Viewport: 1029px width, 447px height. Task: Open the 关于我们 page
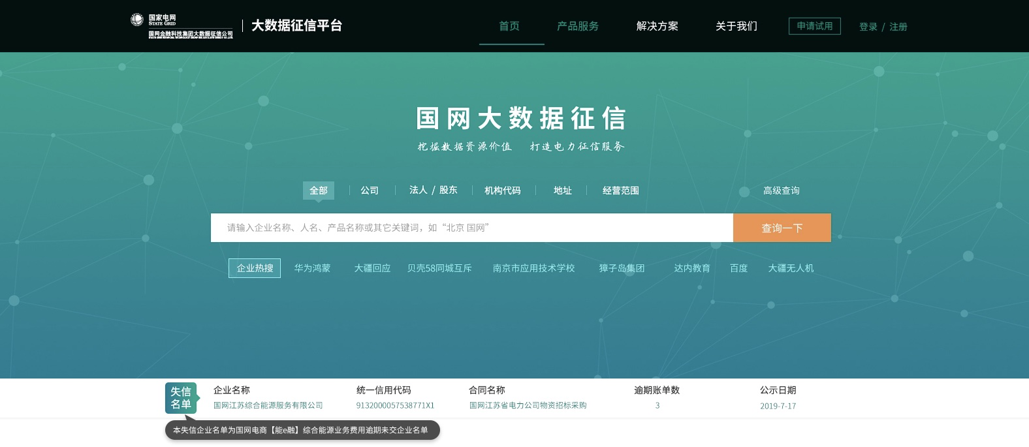(x=736, y=26)
